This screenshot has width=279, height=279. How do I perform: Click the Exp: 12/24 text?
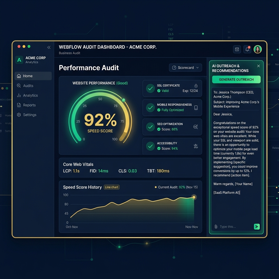click(190, 91)
